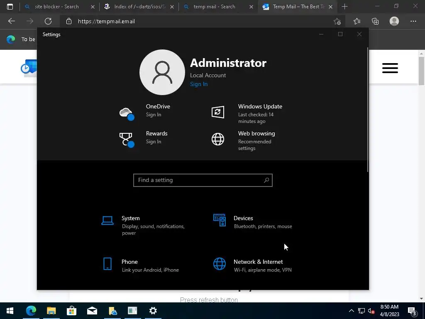Screen dimensions: 425x319
Task: Click the Network & Internet globe icon
Action: [219, 264]
